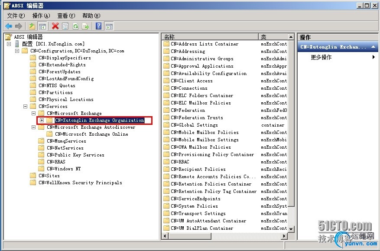Select CN=Recipient Policies list row
The width and height of the screenshot is (380, 251).
(198, 169)
